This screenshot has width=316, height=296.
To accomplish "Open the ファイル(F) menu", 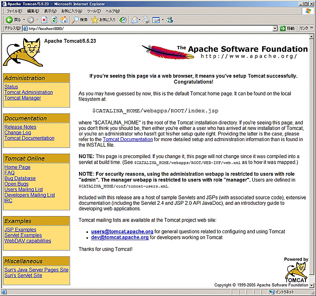I will click(14, 11).
